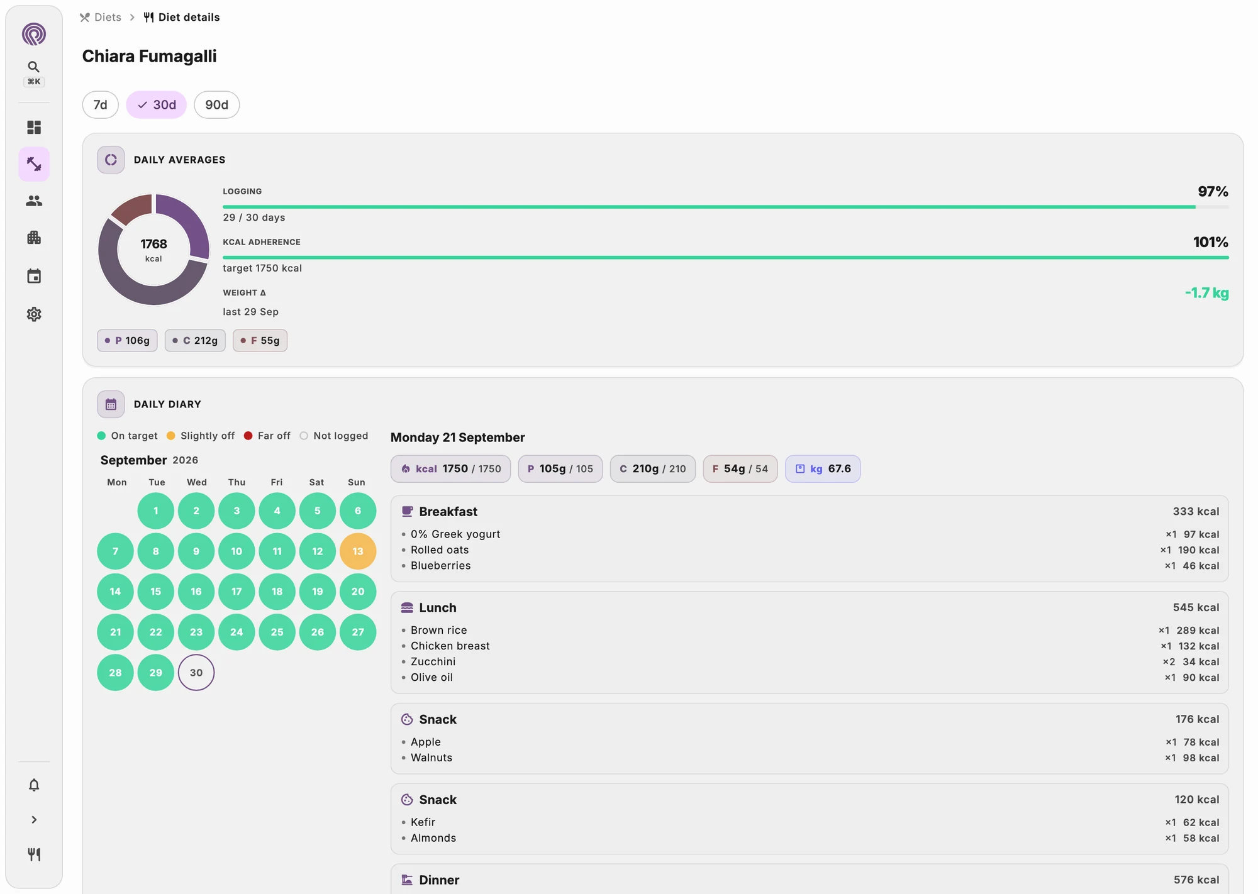The width and height of the screenshot is (1258, 894).
Task: Open the people (clients) sidebar icon
Action: (x=34, y=201)
